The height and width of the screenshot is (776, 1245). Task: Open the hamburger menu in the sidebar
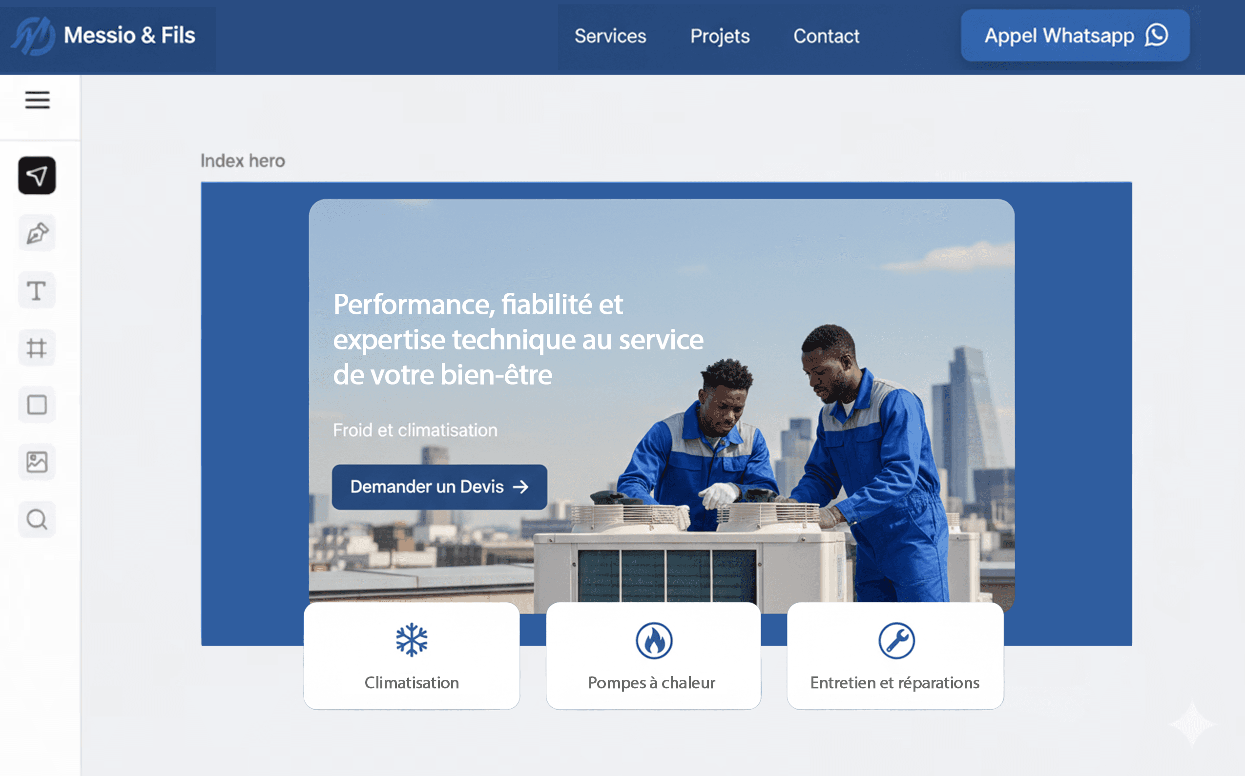coord(38,100)
